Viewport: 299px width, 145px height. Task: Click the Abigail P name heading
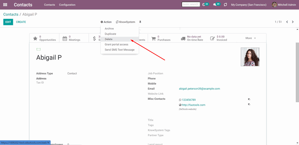(49, 57)
